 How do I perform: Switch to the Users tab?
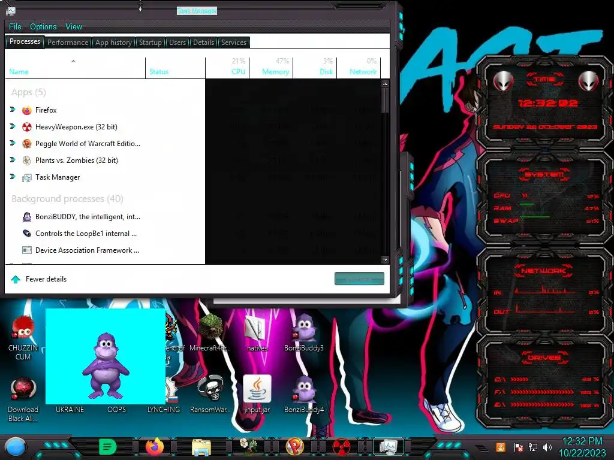[177, 43]
